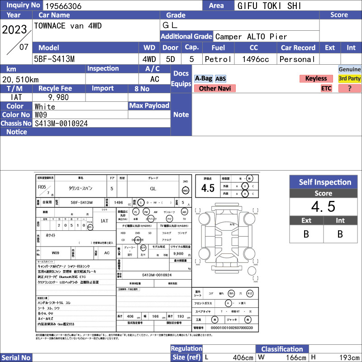The height and width of the screenshot is (362, 362).
Task: Click the fuel value Petrol
Action: click(x=218, y=59)
